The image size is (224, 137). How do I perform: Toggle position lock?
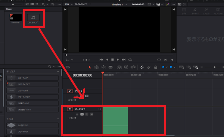click(156, 67)
